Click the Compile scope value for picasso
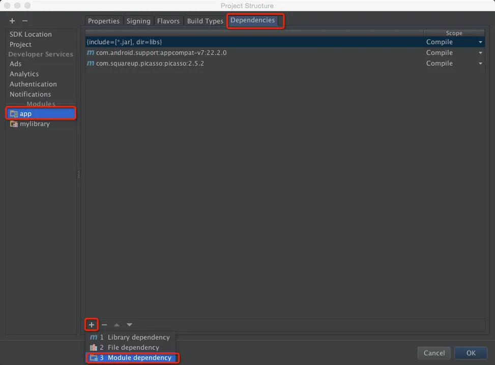Viewport: 495px width, 365px height. click(x=440, y=64)
